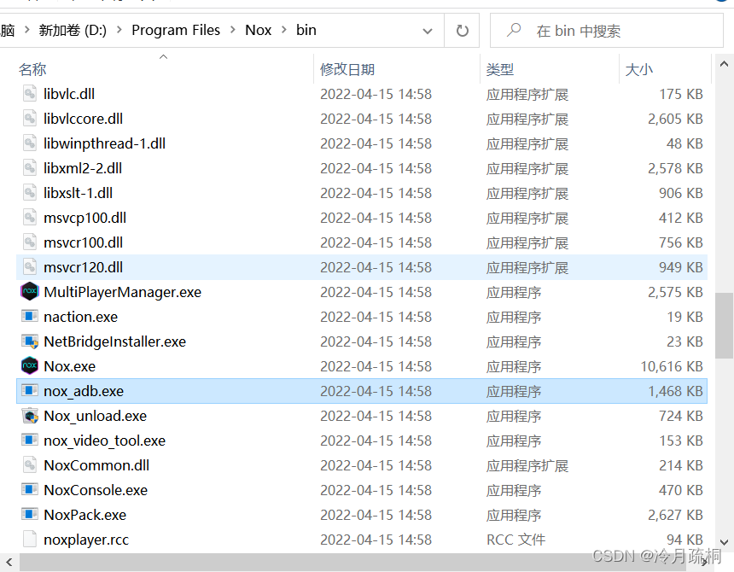The height and width of the screenshot is (572, 734).
Task: Click the Nox_unload.exe uninstaller icon
Action: point(30,416)
